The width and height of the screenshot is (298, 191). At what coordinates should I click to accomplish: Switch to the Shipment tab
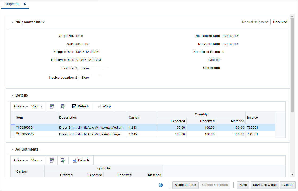point(12,4)
